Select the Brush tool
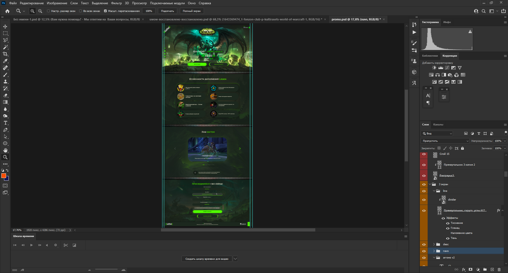Image resolution: width=508 pixels, height=273 pixels. (5, 75)
